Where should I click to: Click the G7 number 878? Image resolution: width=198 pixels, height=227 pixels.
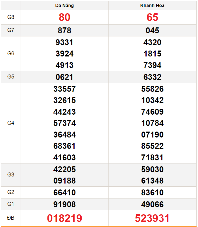[64, 30]
